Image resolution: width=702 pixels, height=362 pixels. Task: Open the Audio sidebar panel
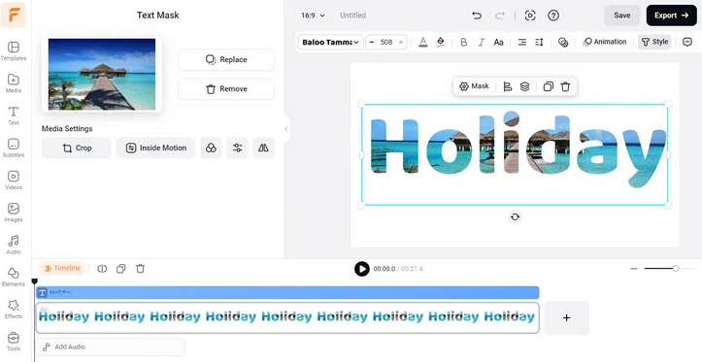coord(14,245)
